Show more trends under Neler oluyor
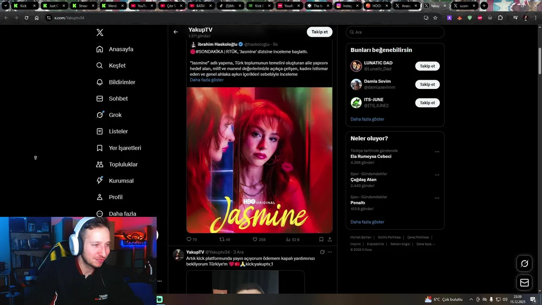Image resolution: width=542 pixels, height=305 pixels. (x=367, y=222)
